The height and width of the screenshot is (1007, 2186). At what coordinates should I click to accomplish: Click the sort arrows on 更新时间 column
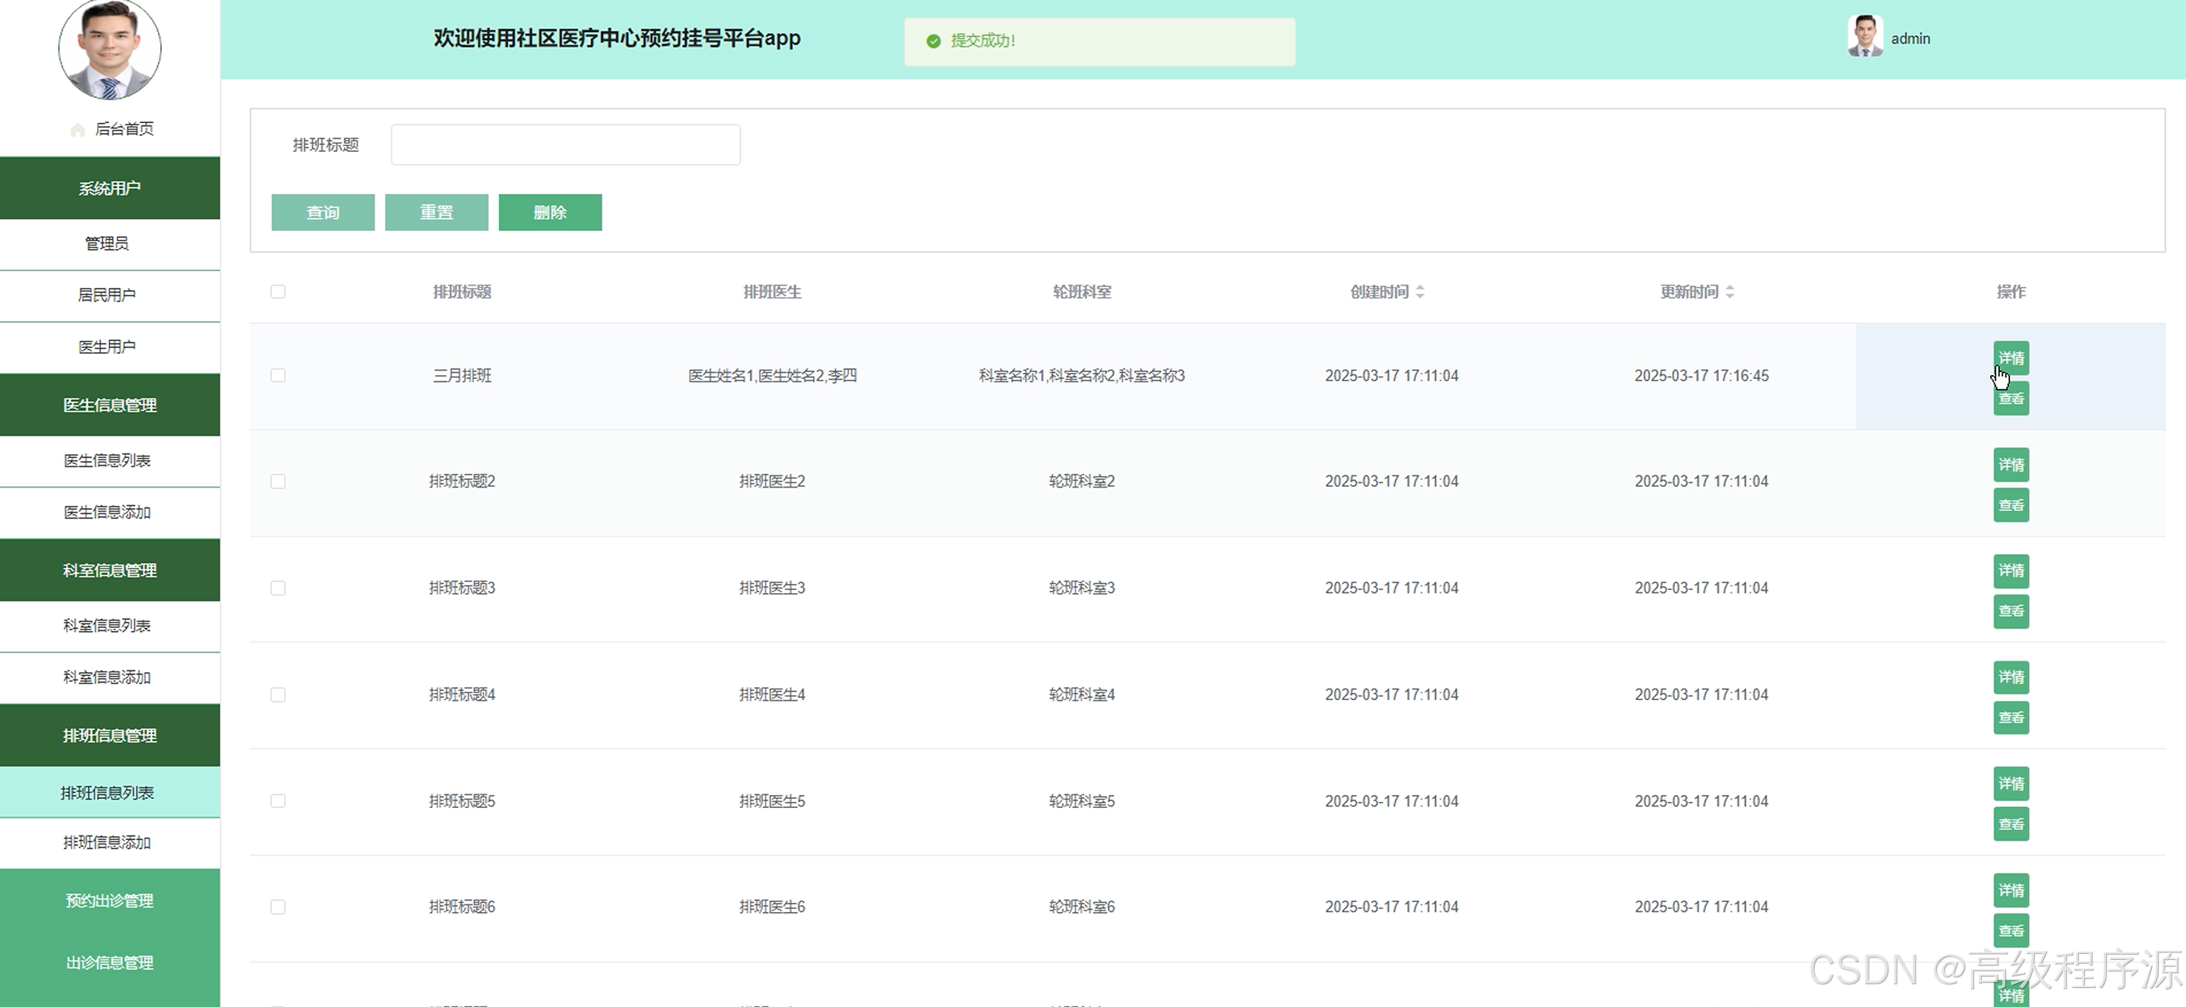(1730, 291)
